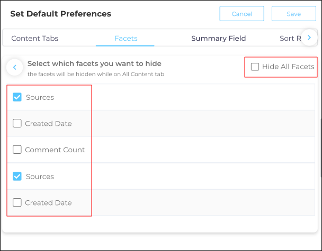
Task: Tick the Comment Count checkbox
Action: pos(17,150)
